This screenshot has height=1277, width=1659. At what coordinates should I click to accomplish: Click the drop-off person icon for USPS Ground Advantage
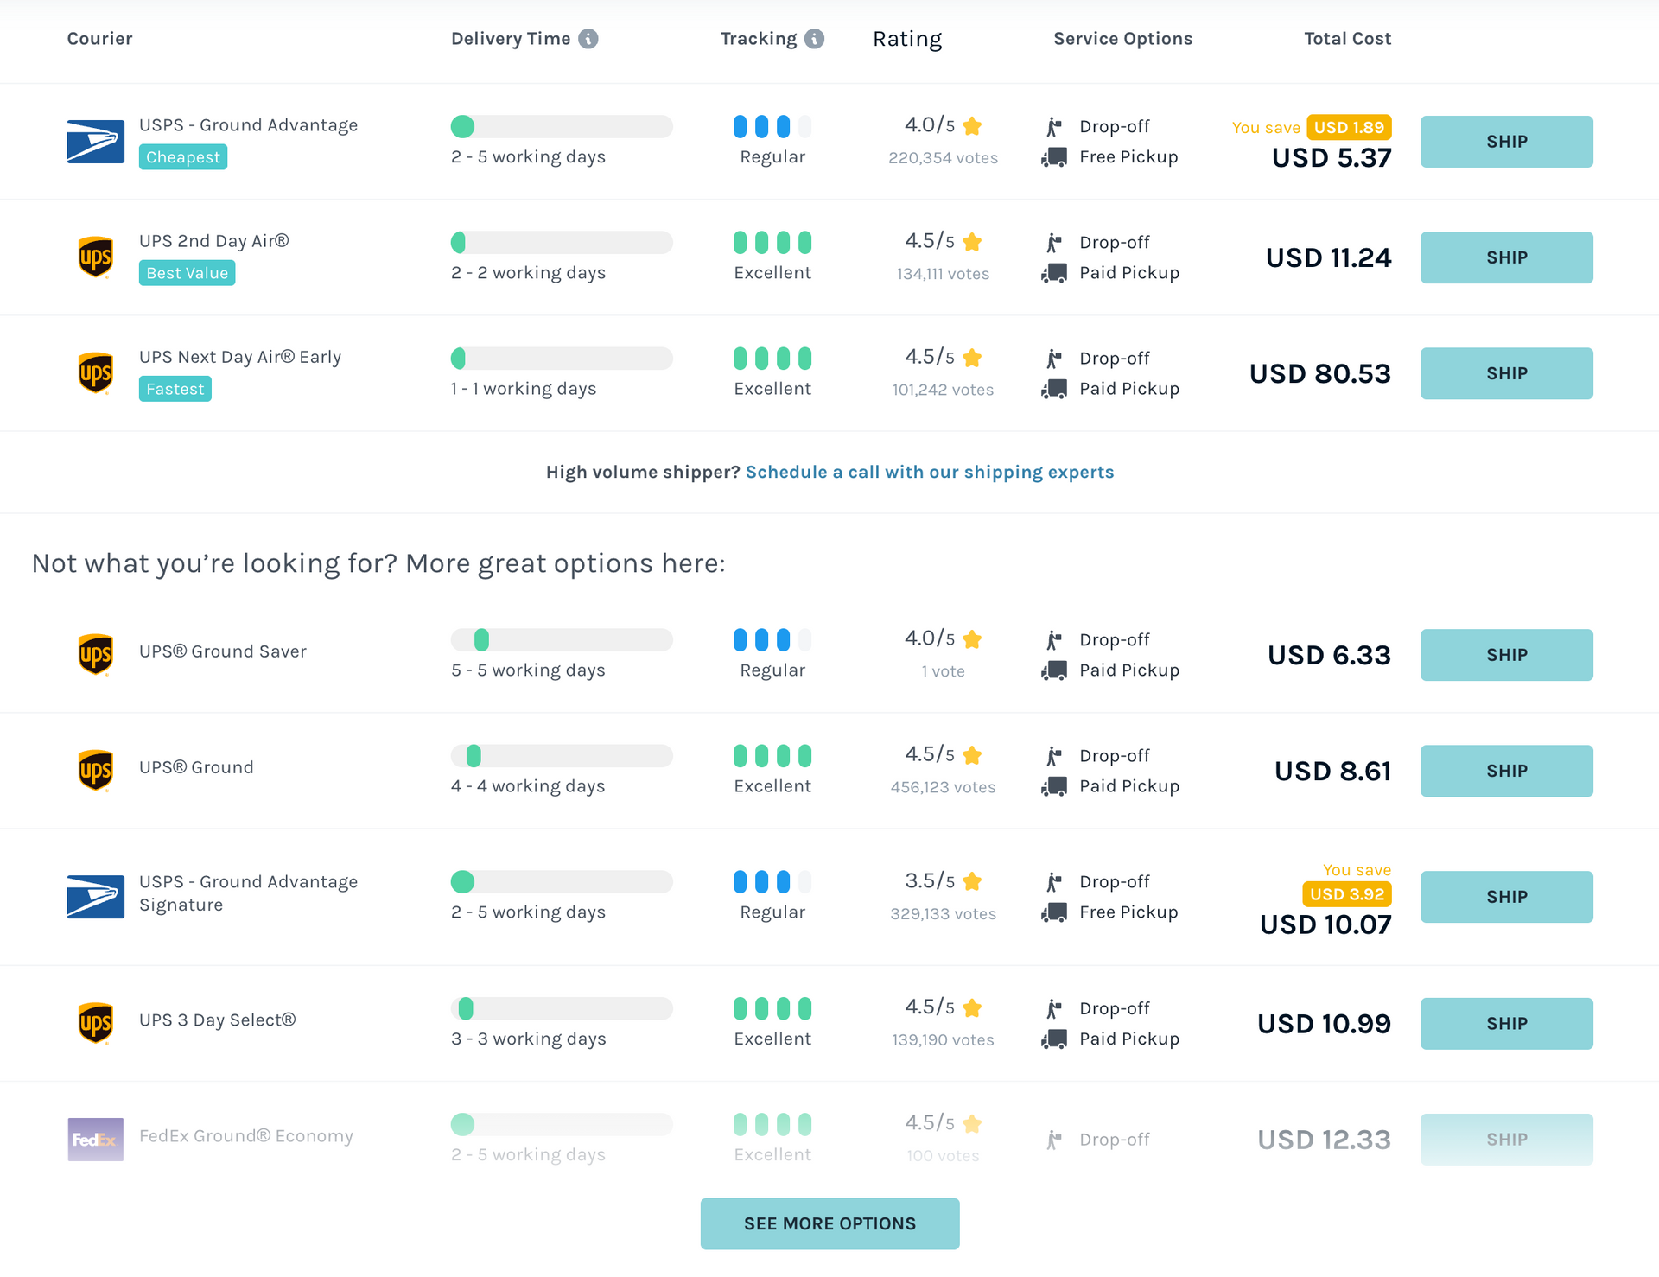point(1053,126)
